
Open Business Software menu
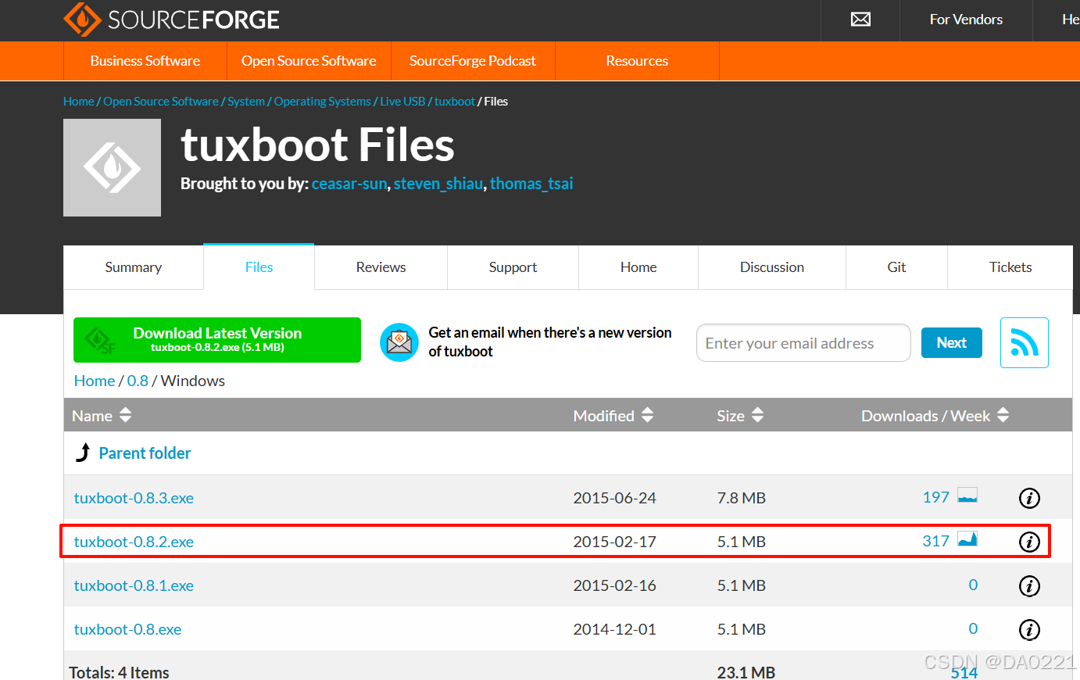(145, 61)
